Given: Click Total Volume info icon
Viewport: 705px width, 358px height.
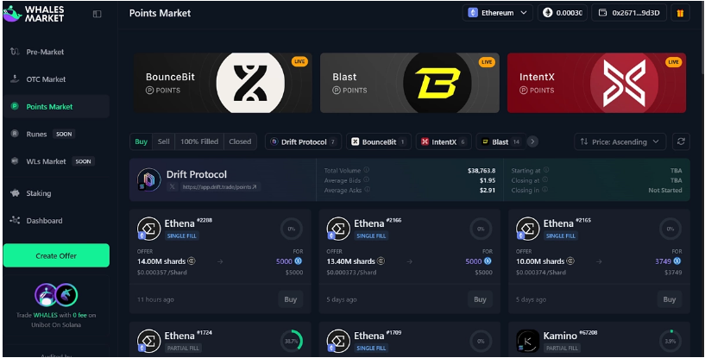Looking at the screenshot, I should (367, 170).
